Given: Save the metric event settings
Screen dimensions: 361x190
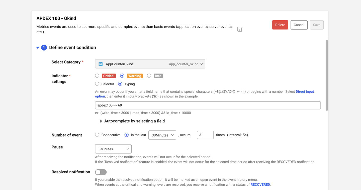Looking at the screenshot, I should click(317, 25).
